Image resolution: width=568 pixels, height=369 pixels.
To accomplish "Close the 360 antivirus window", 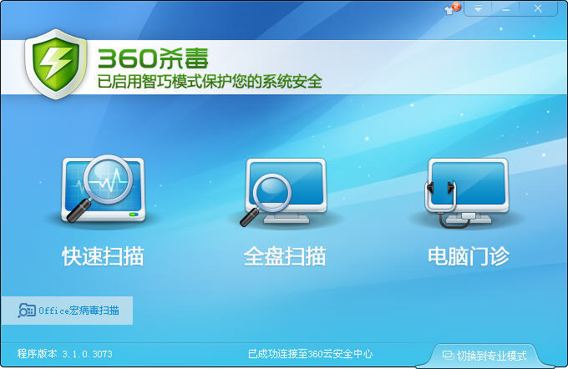I will tap(539, 8).
